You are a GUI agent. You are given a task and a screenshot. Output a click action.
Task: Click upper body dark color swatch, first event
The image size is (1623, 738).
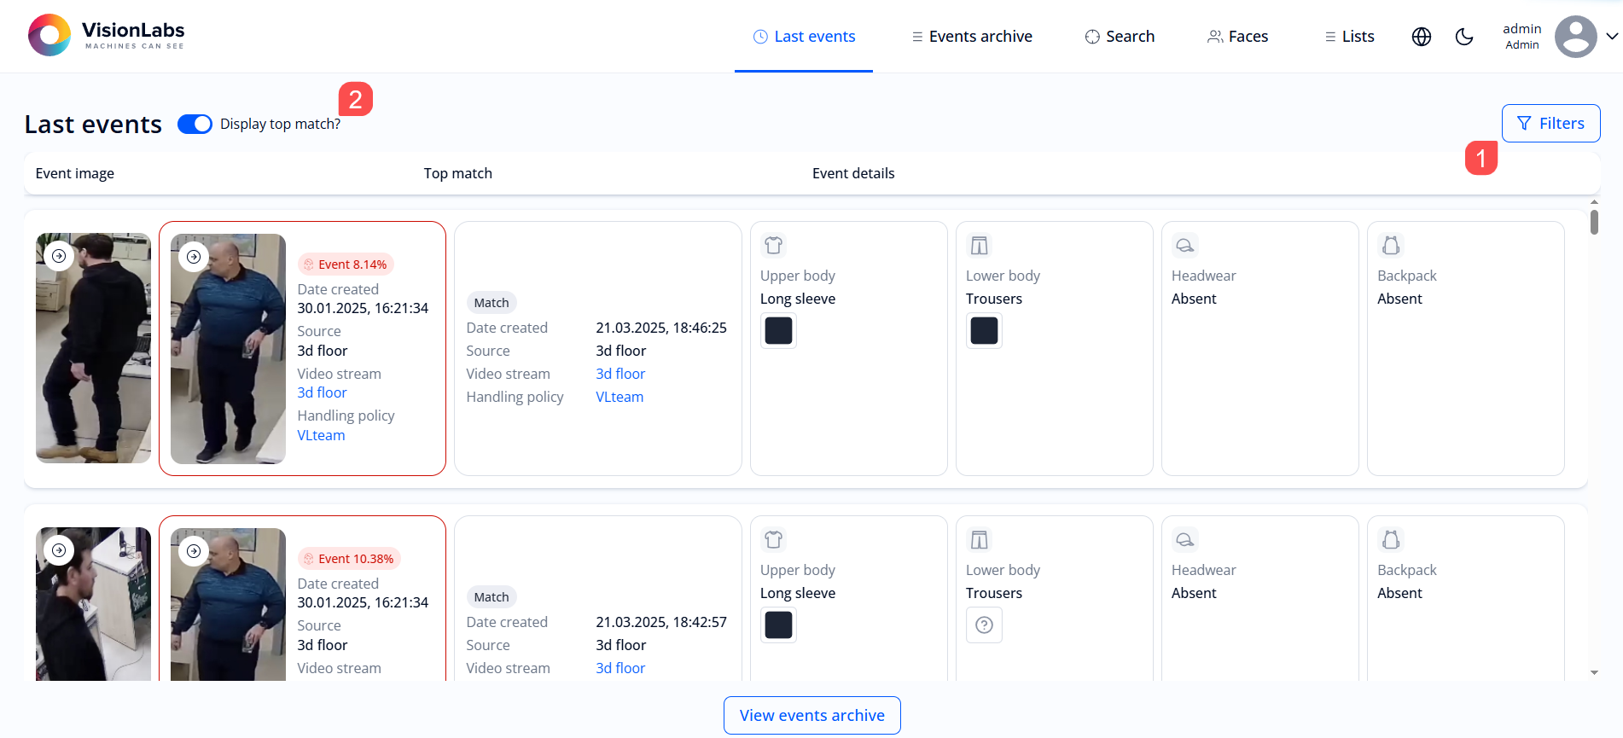tap(778, 331)
